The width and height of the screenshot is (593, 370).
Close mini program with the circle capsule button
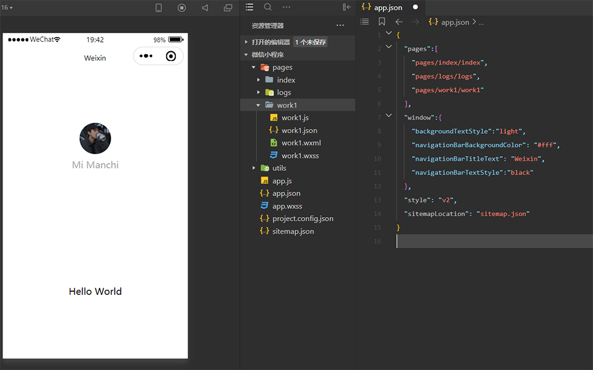171,56
